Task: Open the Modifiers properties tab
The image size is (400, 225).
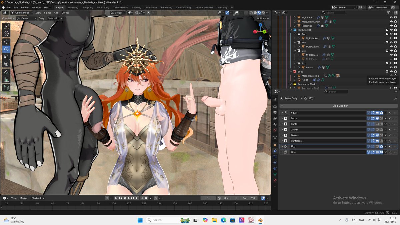Action: (275, 151)
